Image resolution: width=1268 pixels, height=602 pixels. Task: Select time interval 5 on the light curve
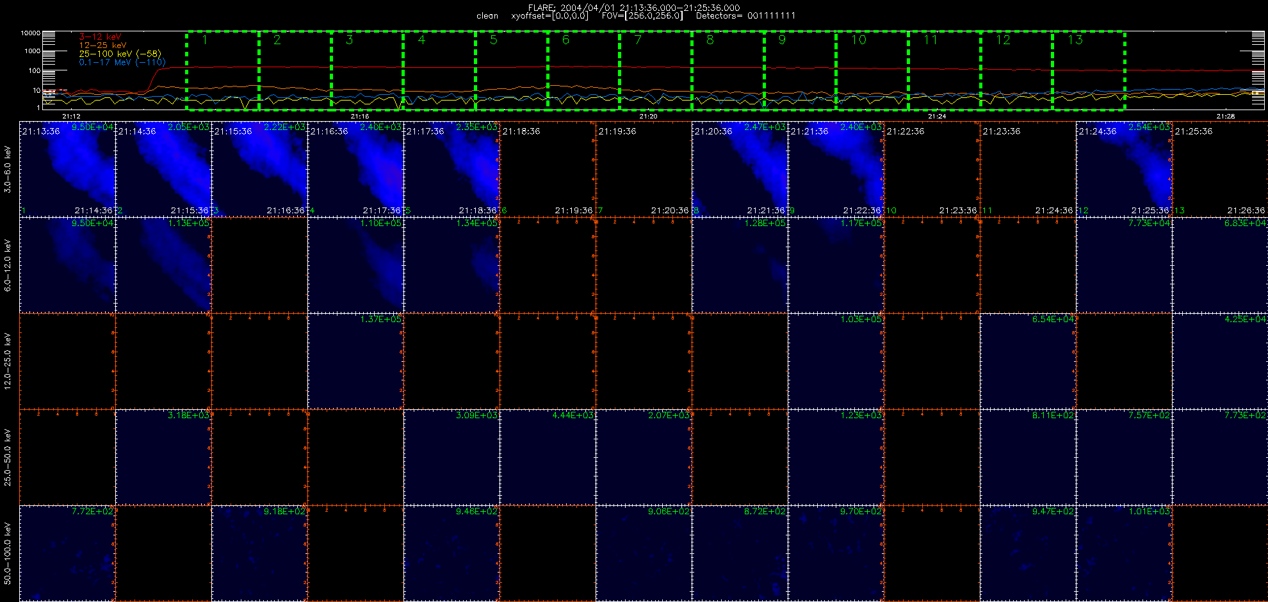(512, 70)
